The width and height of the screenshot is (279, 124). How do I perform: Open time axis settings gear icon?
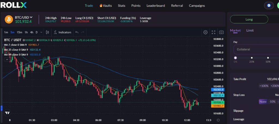[218, 120]
